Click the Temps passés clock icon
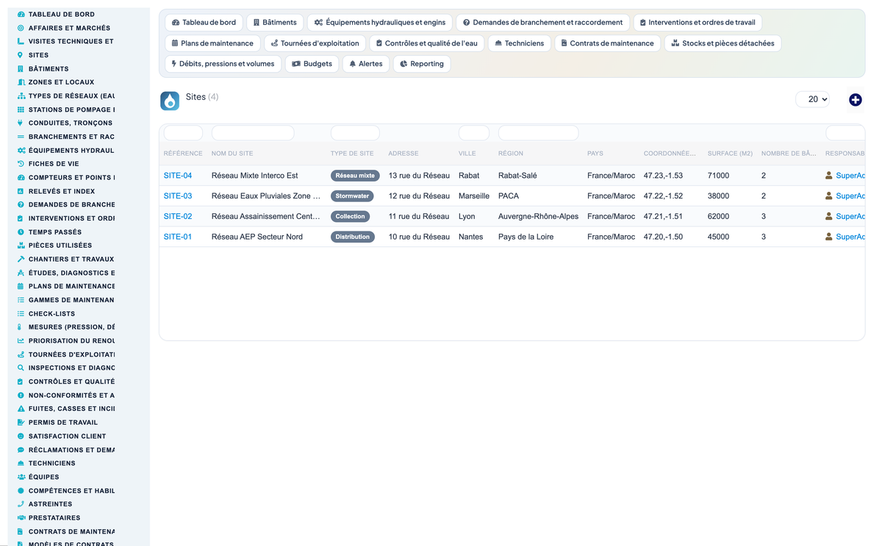This screenshot has width=882, height=546. pos(21,231)
